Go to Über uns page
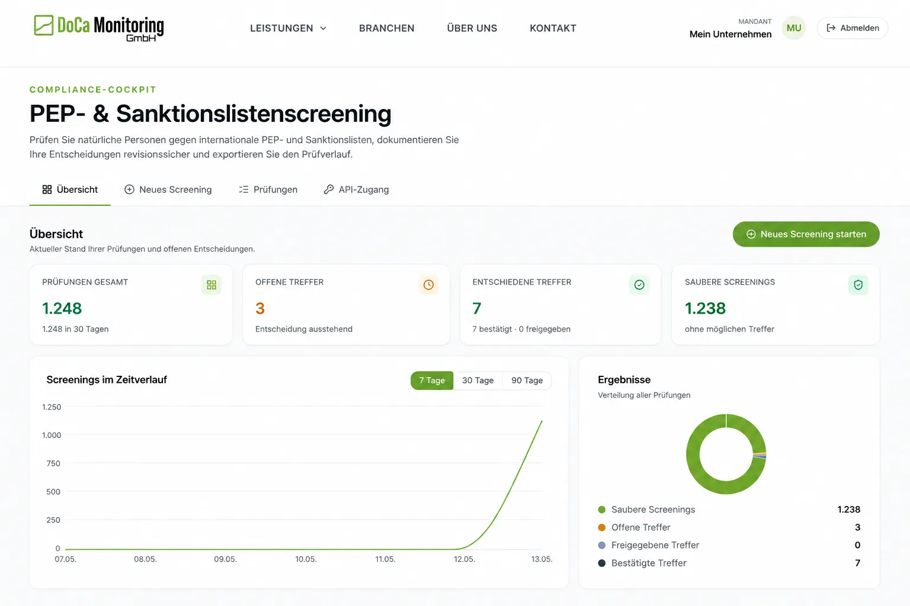 pyautogui.click(x=472, y=28)
